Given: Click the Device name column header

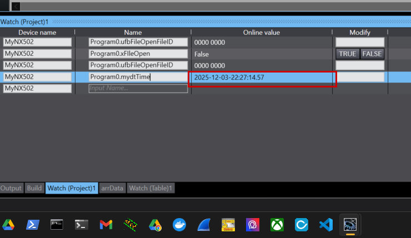Looking at the screenshot, I should click(x=37, y=33).
